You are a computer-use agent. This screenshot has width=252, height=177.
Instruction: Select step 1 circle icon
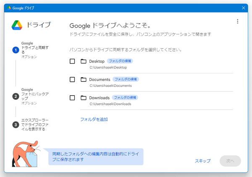point(16,50)
